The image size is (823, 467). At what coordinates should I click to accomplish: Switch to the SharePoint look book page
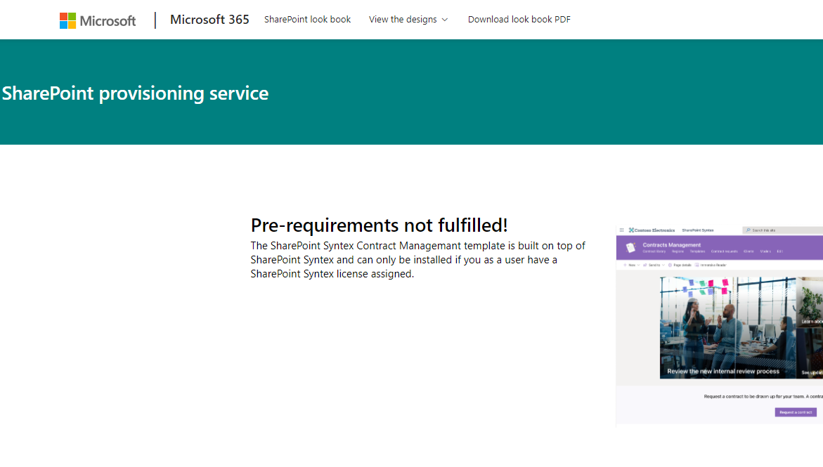(x=307, y=20)
